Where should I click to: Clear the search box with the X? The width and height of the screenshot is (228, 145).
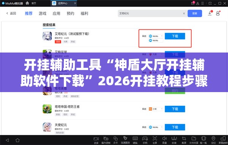[184, 13]
